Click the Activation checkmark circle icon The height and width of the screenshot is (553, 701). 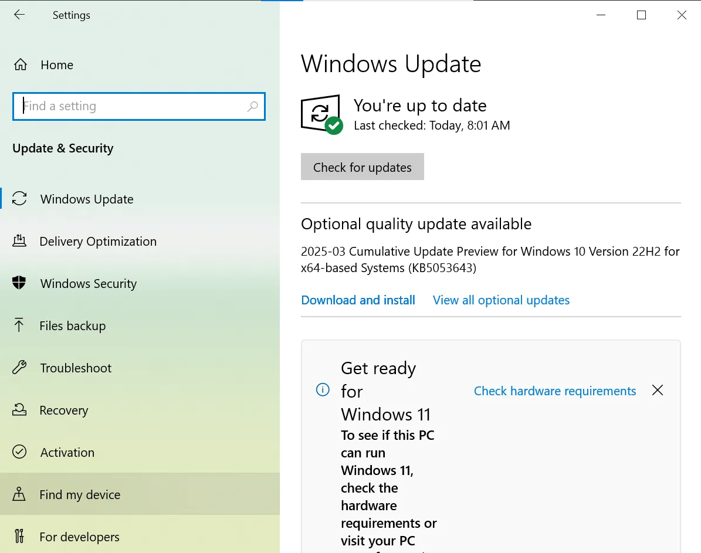click(x=19, y=453)
